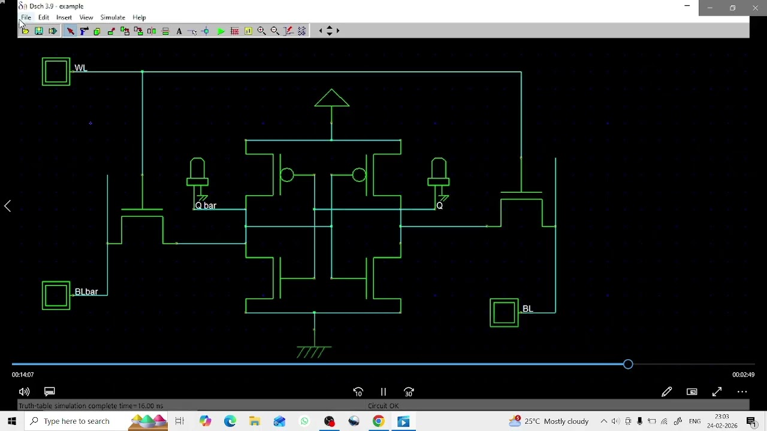
Task: Click the green Run Simulation play icon
Action: [221, 31]
